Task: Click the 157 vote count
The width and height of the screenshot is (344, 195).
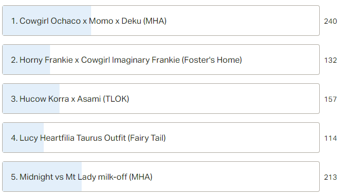Action: (x=330, y=99)
